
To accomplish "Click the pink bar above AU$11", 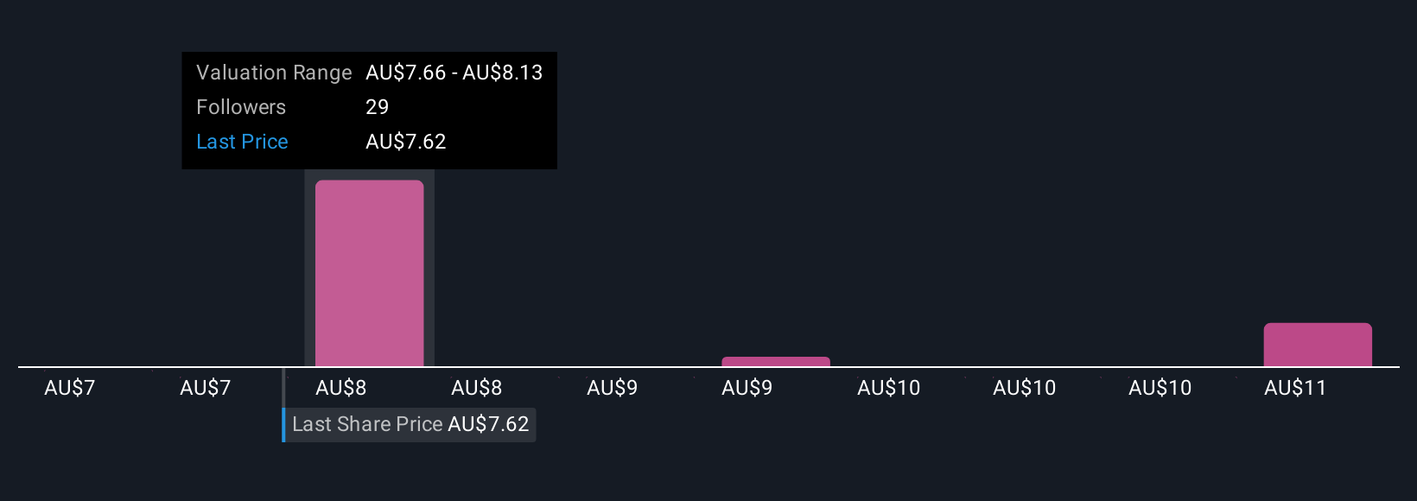I will pos(1318,345).
